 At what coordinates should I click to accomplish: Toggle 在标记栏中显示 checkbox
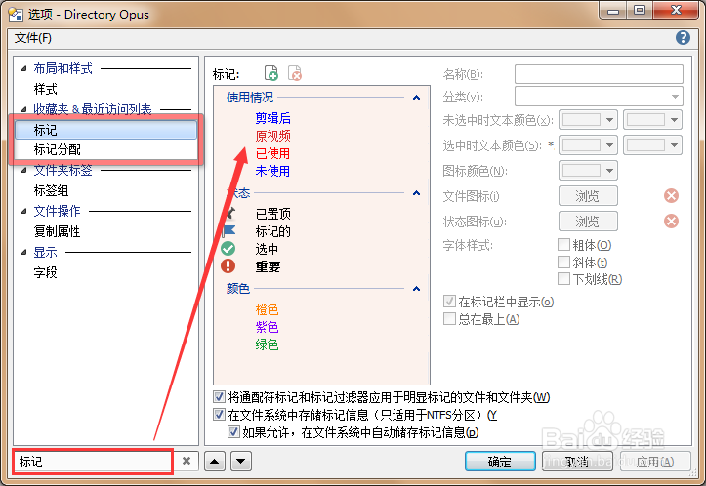point(449,301)
